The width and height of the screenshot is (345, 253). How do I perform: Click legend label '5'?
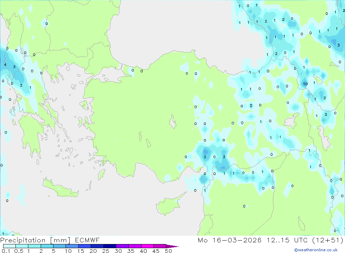pyautogui.click(x=53, y=251)
